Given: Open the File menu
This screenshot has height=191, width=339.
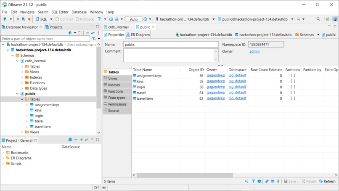Looking at the screenshot, I should point(5,12).
